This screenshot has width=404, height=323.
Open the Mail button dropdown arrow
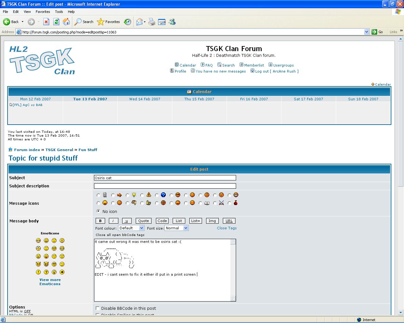pyautogui.click(x=145, y=22)
